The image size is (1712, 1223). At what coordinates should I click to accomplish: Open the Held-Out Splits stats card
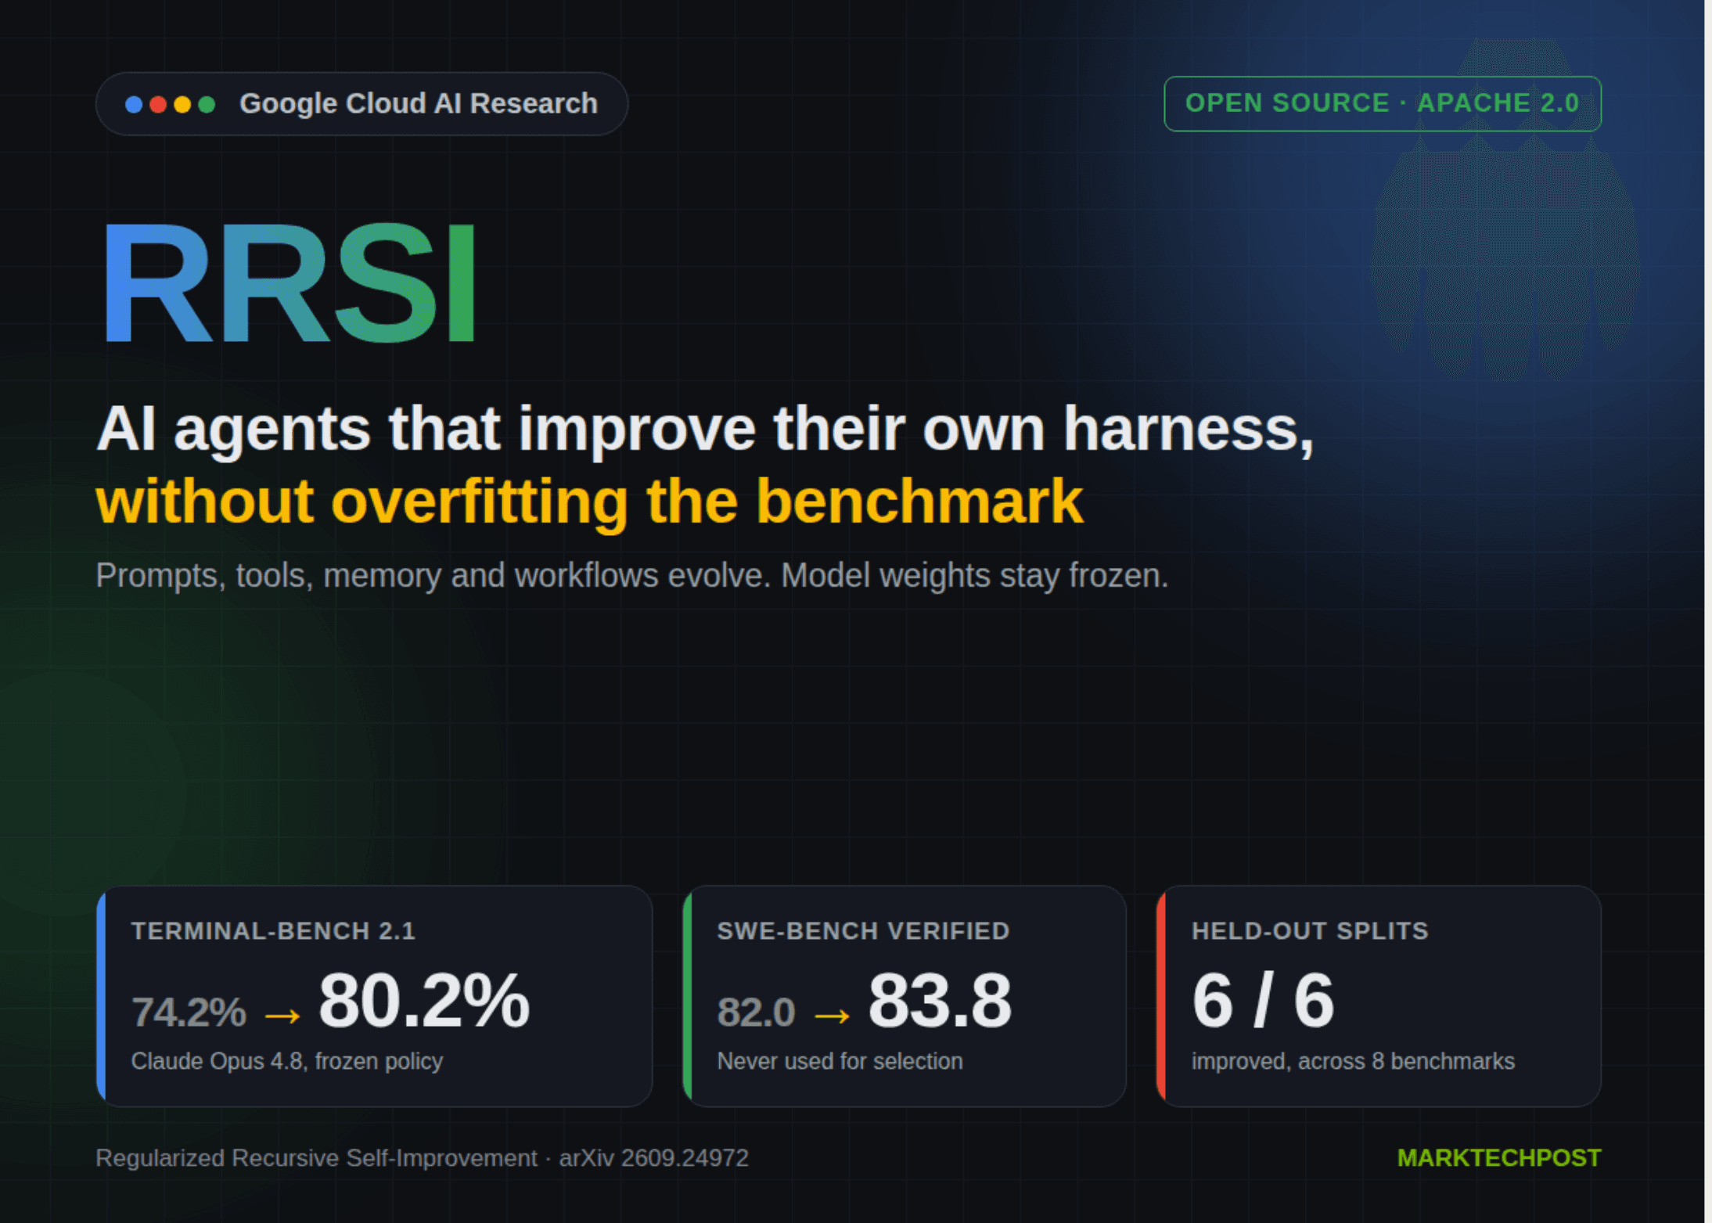pos(1379,996)
